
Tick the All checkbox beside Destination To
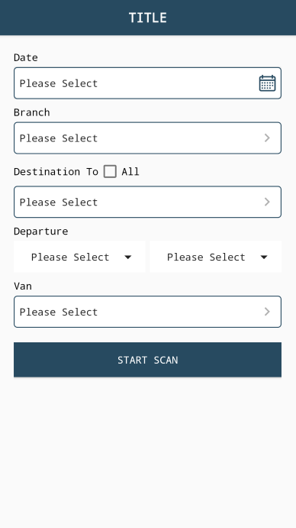pyautogui.click(x=110, y=171)
